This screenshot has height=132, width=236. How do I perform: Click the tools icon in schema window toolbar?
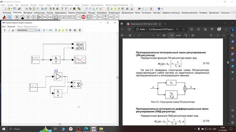click(13, 30)
